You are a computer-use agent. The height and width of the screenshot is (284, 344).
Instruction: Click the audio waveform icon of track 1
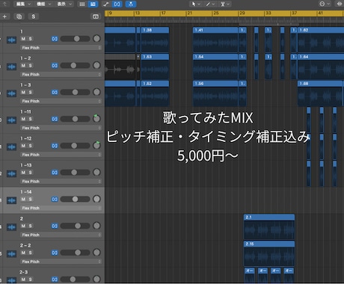[x=11, y=40]
